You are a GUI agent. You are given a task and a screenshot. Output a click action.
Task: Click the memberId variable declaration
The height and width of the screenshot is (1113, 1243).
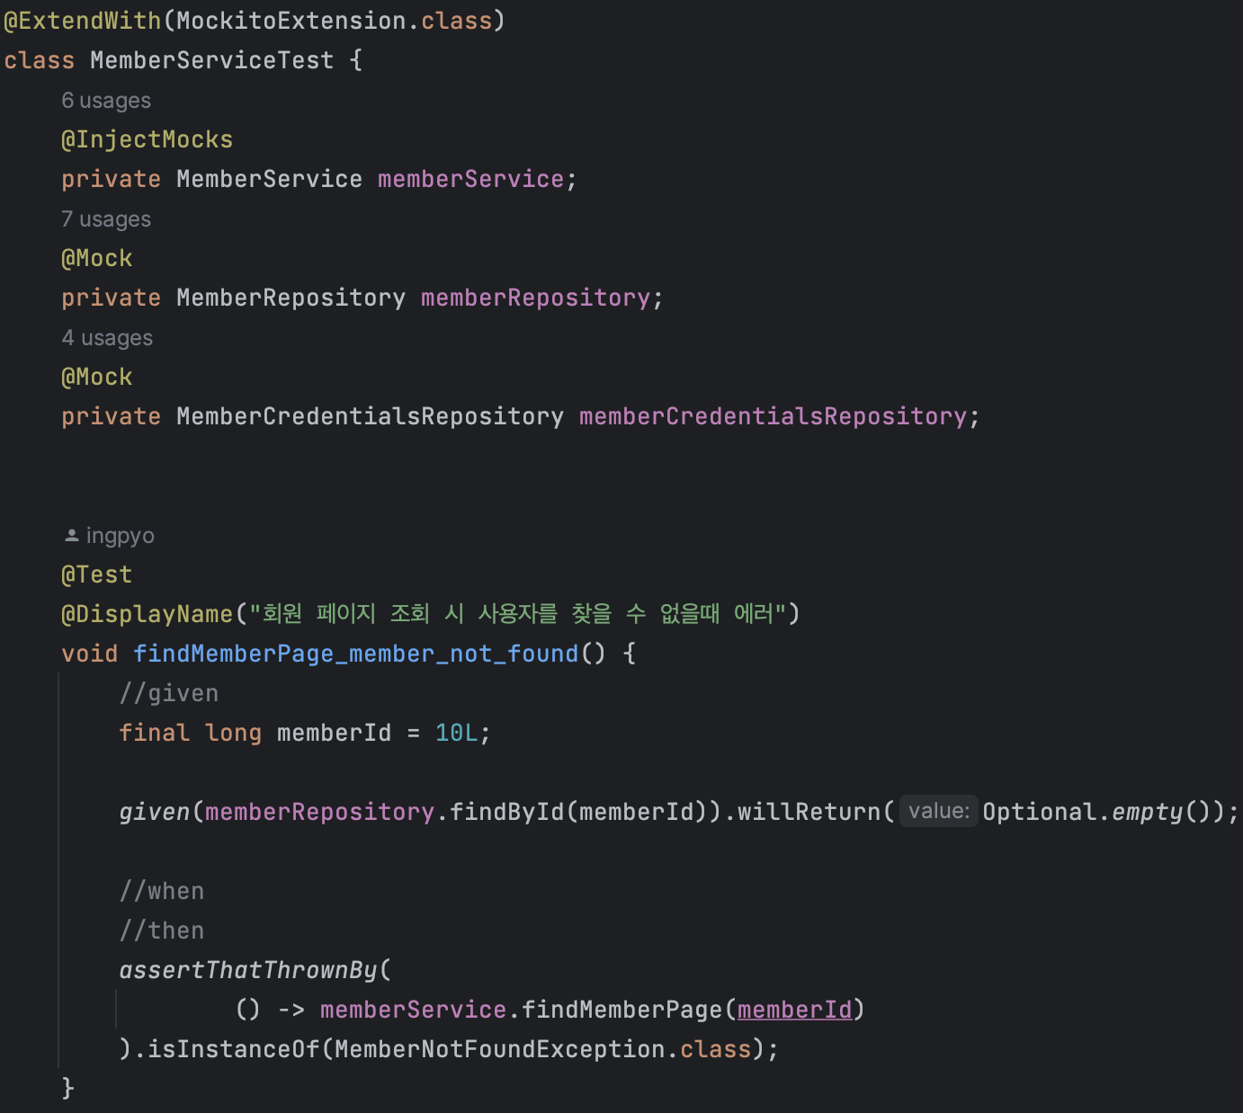(x=334, y=733)
